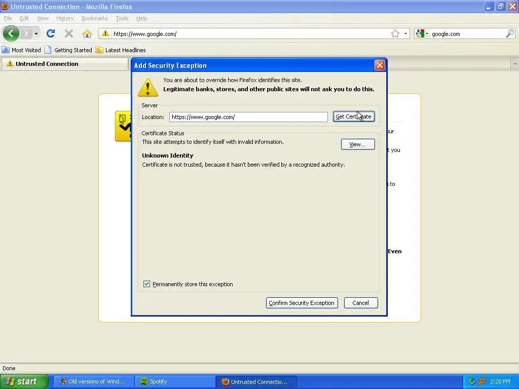Switch to Old versions of Windows taskbar item
Image resolution: width=519 pixels, height=389 pixels.
[x=94, y=381]
